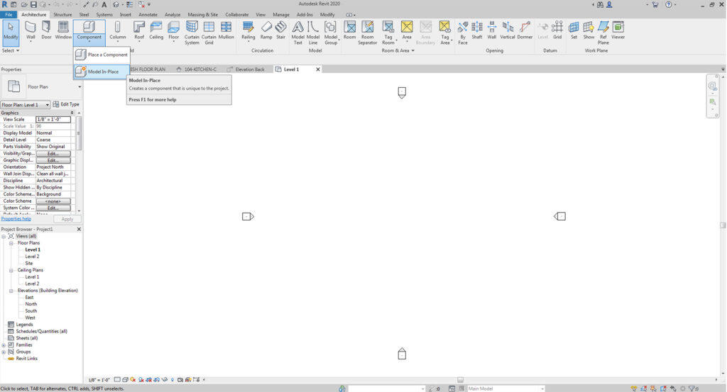Select the Ceiling tool
Viewport: 727px width, 392px height.
156,31
